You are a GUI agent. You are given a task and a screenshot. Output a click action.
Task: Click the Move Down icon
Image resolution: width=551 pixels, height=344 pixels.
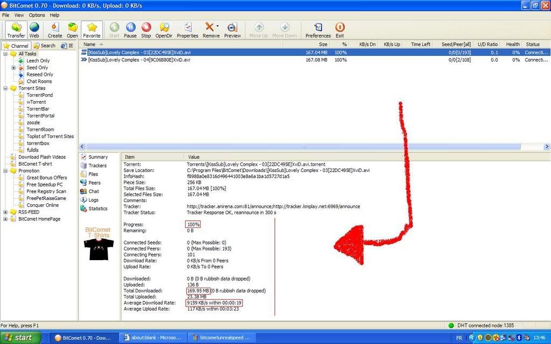(284, 30)
